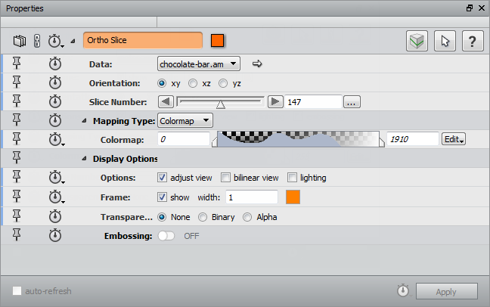Click the colormap histogram bar
Image resolution: width=490 pixels, height=307 pixels.
coord(298,139)
